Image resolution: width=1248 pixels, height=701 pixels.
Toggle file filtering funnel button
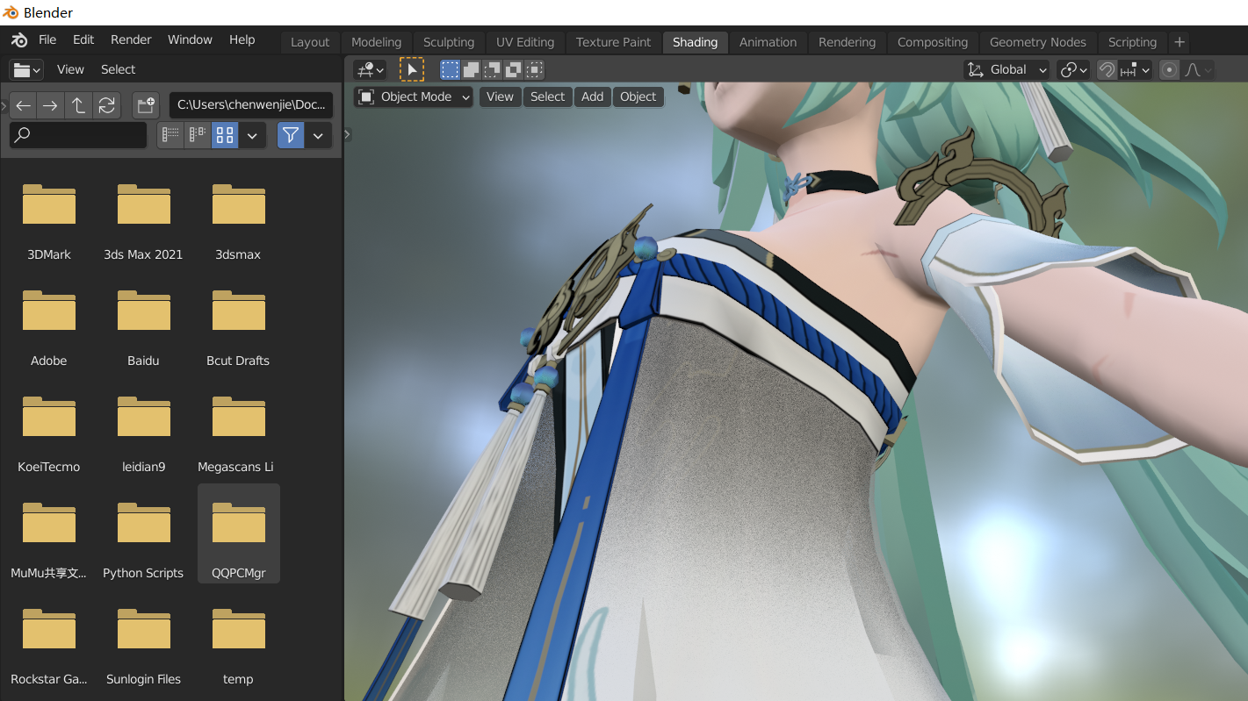point(291,135)
